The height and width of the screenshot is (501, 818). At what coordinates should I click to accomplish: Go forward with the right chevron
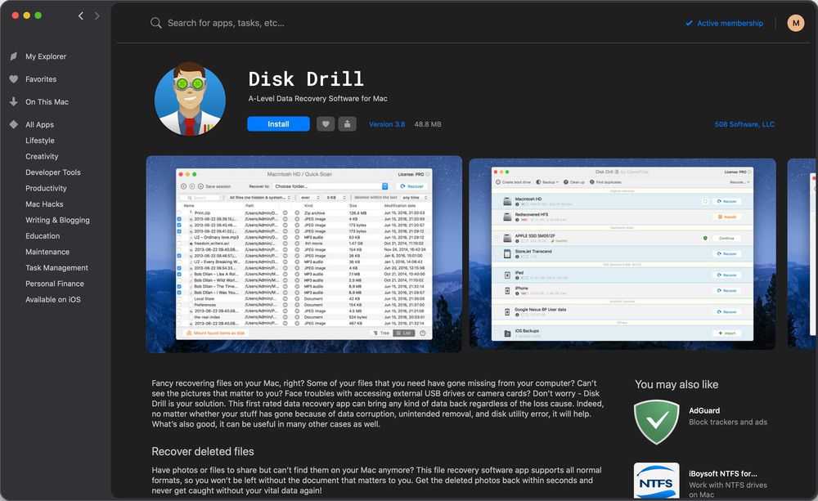[97, 16]
